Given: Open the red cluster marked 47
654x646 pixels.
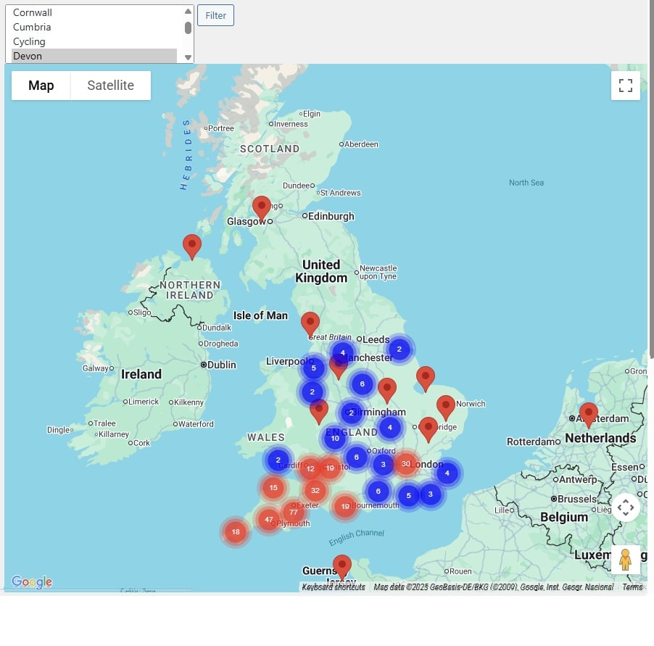Looking at the screenshot, I should tap(269, 520).
